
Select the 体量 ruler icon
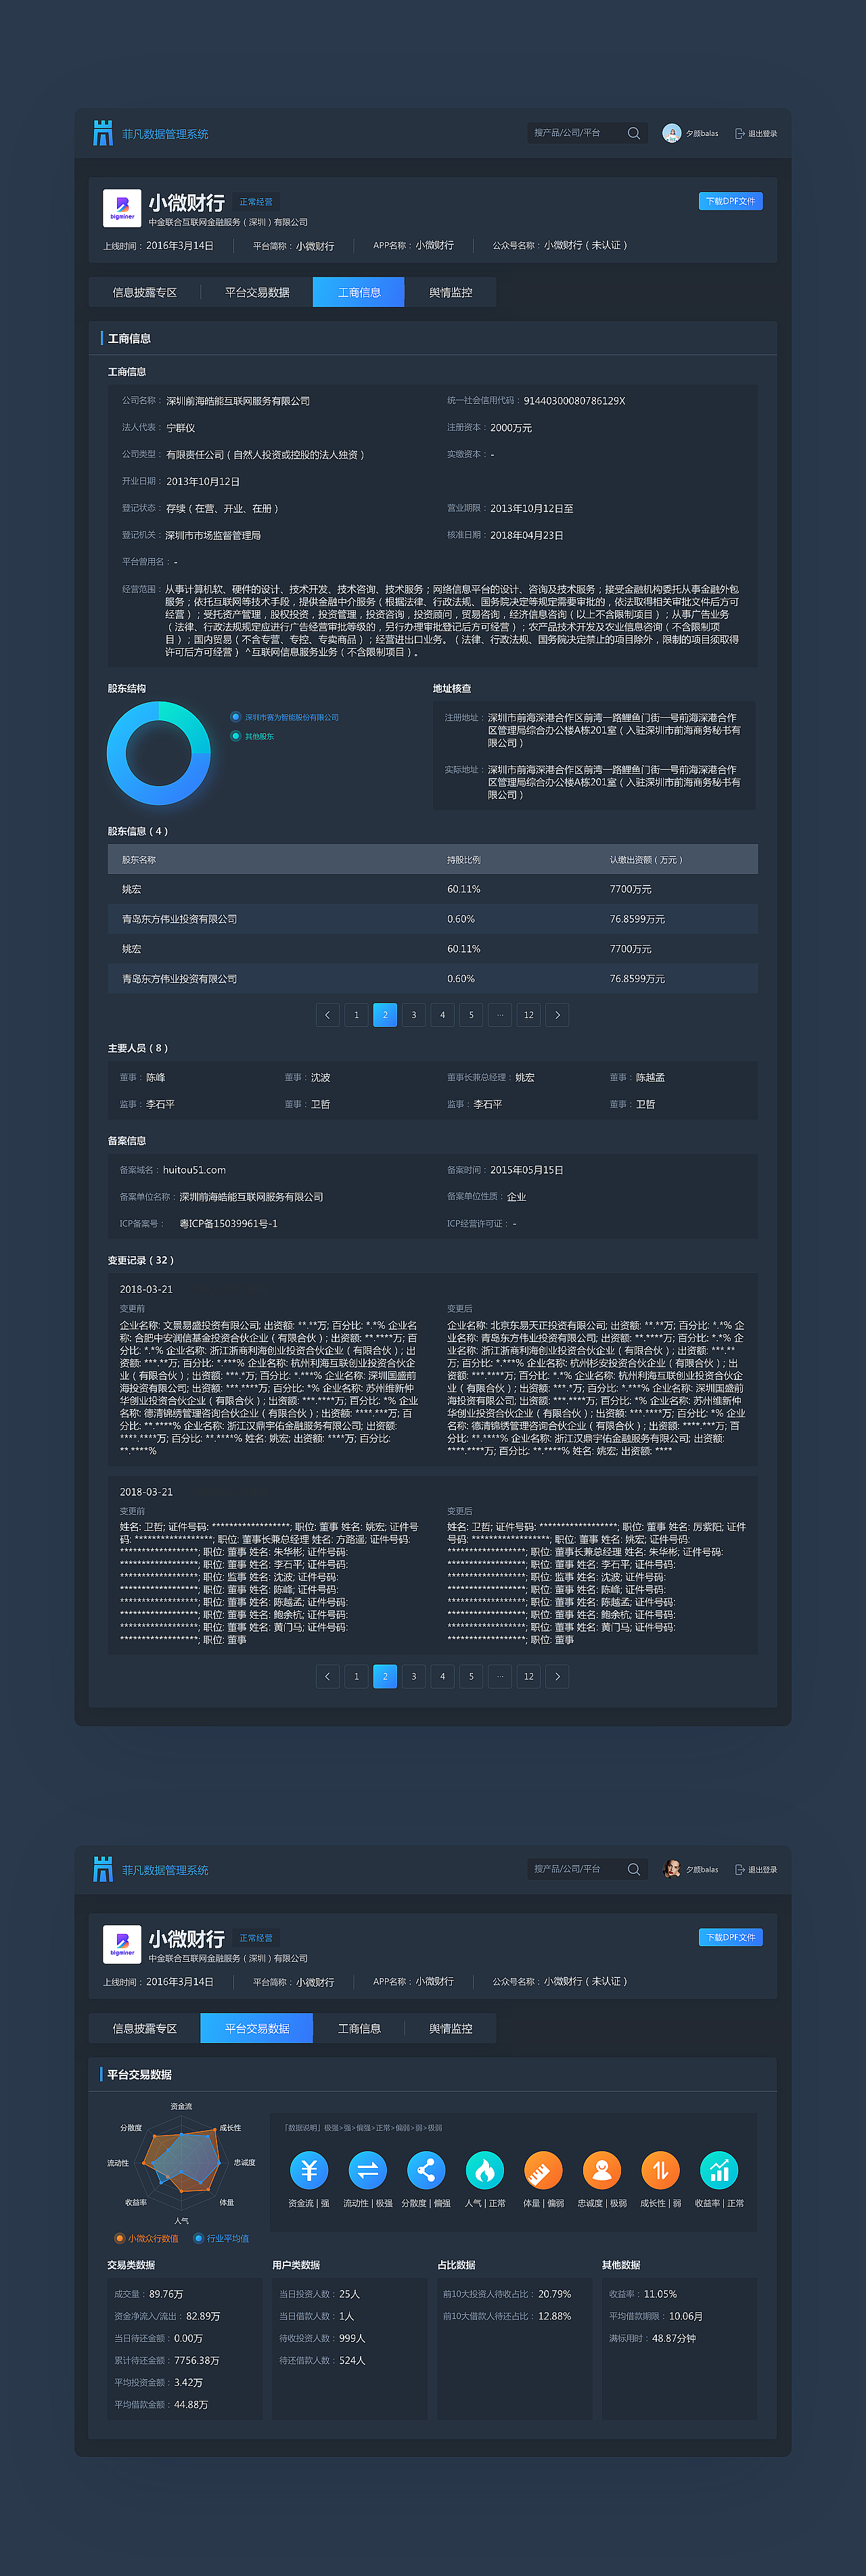(543, 2171)
